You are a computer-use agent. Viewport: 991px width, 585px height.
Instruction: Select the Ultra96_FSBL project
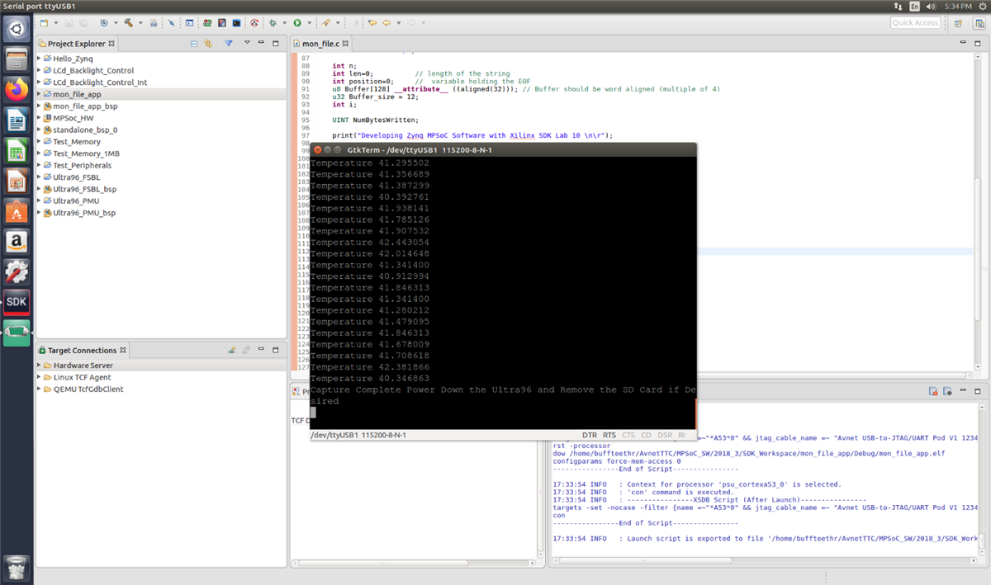click(76, 177)
